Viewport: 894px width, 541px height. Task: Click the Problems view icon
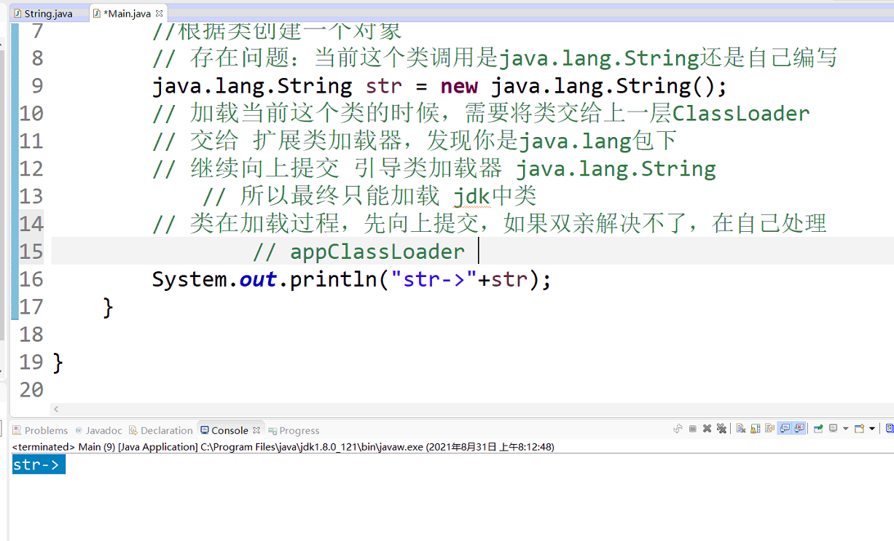click(x=17, y=430)
